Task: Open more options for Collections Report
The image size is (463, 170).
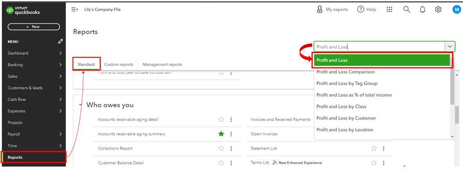Action: pos(231,148)
